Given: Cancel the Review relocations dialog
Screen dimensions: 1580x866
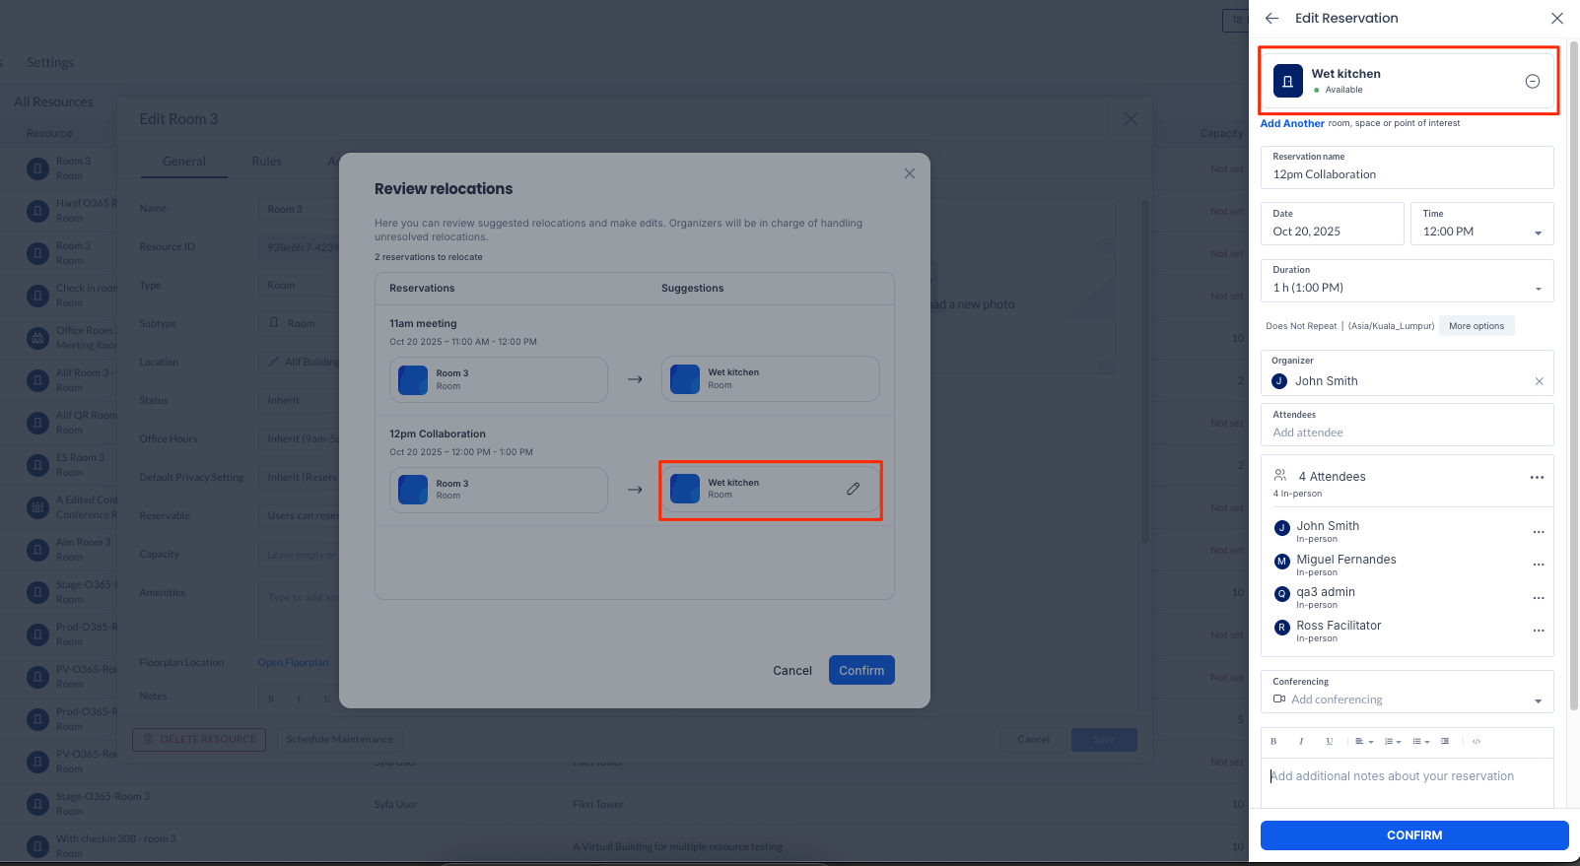Looking at the screenshot, I should pyautogui.click(x=792, y=670).
